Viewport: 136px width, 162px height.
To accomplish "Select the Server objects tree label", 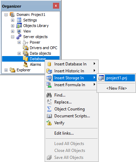I will [x=35, y=37].
